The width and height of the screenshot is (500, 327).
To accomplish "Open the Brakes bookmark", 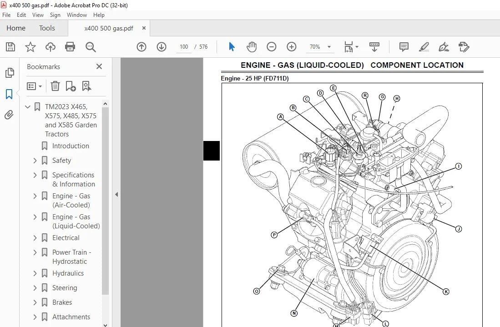I will tap(62, 302).
